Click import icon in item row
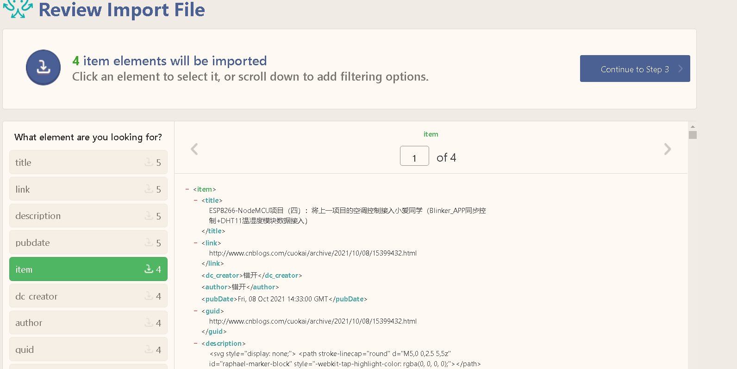The height and width of the screenshot is (369, 737). [149, 269]
